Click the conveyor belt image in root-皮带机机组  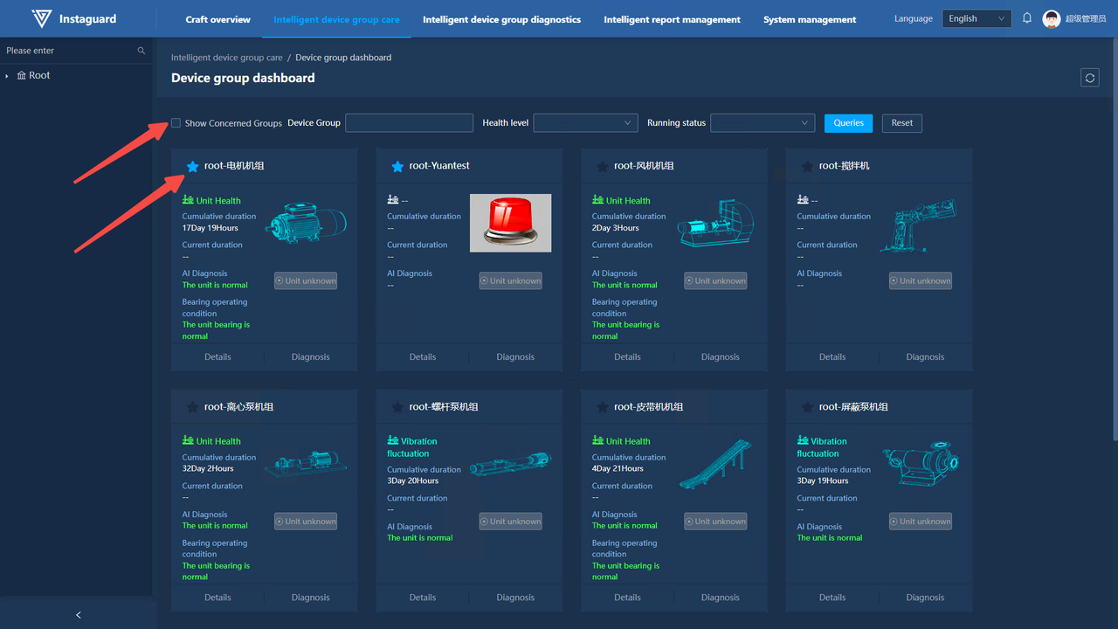point(715,464)
